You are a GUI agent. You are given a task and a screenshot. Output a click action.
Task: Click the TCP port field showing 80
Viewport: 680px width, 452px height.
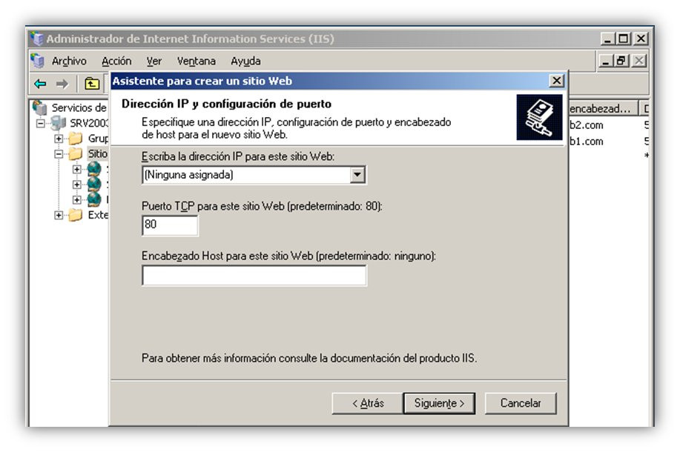point(170,225)
